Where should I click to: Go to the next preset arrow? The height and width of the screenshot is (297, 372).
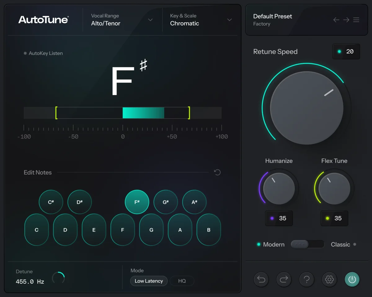click(346, 20)
